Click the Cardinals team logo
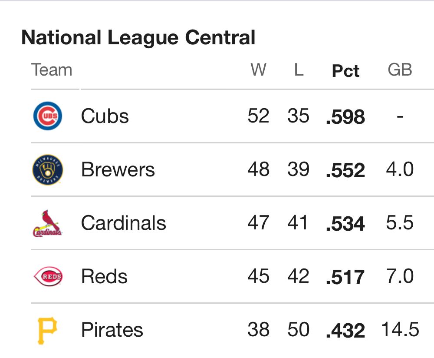 tap(48, 223)
